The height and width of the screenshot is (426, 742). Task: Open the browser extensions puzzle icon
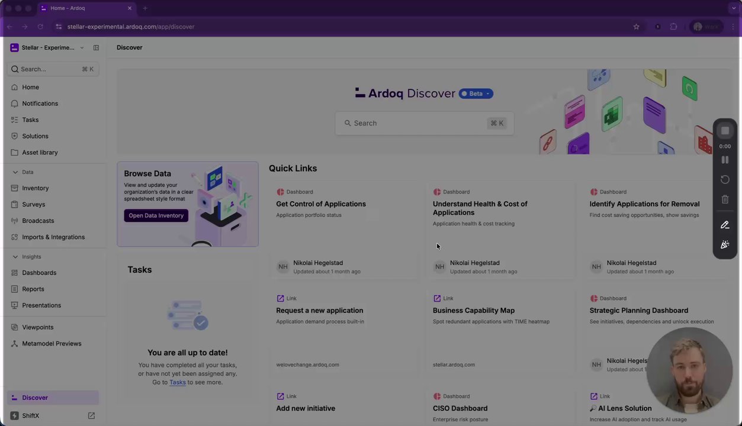(673, 27)
